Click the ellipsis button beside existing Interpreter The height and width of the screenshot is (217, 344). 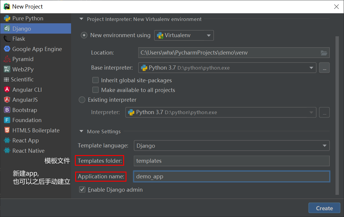pos(324,112)
